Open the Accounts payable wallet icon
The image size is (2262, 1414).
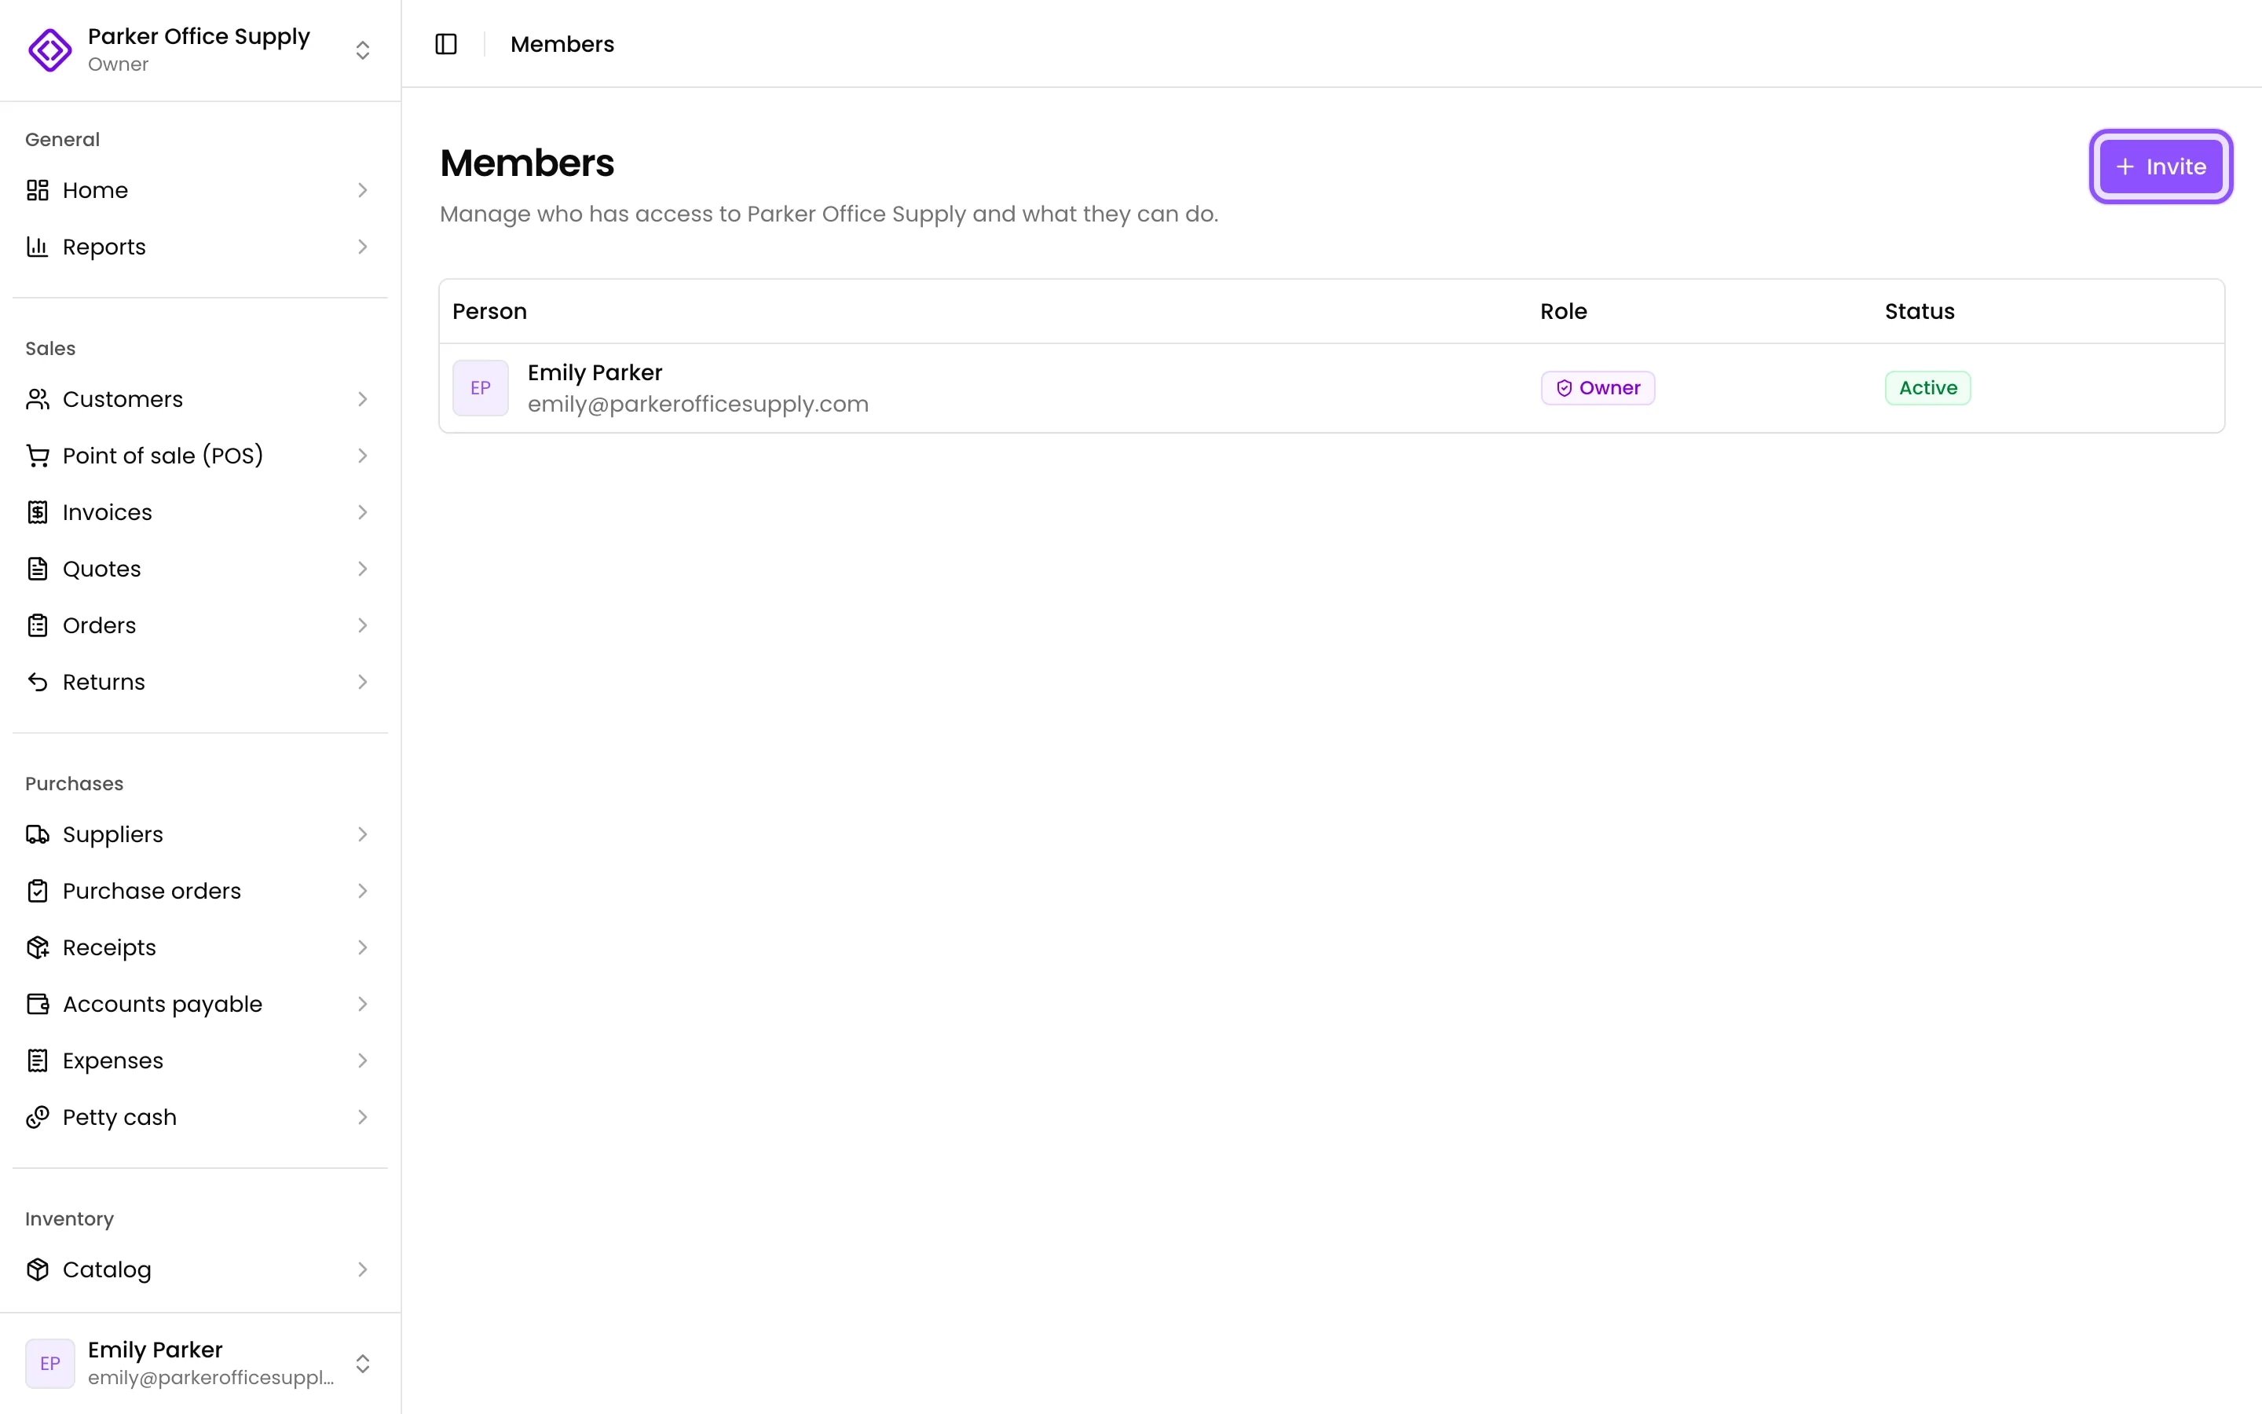[x=38, y=1005]
